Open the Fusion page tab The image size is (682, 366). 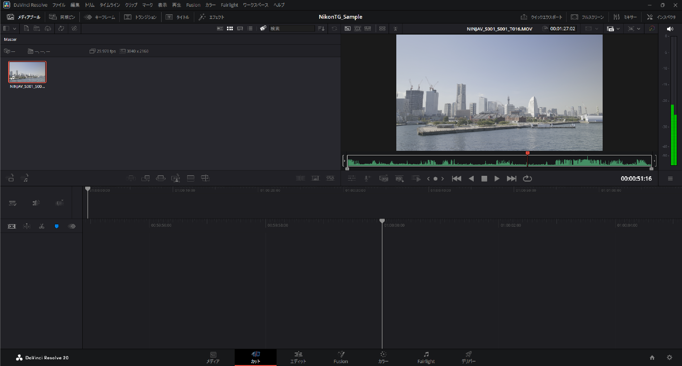pyautogui.click(x=341, y=357)
